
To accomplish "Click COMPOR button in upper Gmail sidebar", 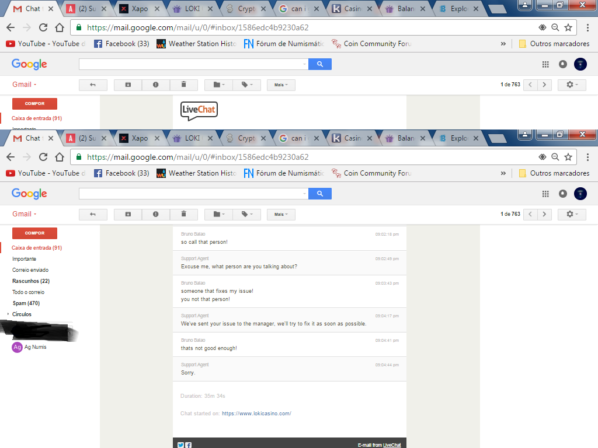I will (x=34, y=104).
